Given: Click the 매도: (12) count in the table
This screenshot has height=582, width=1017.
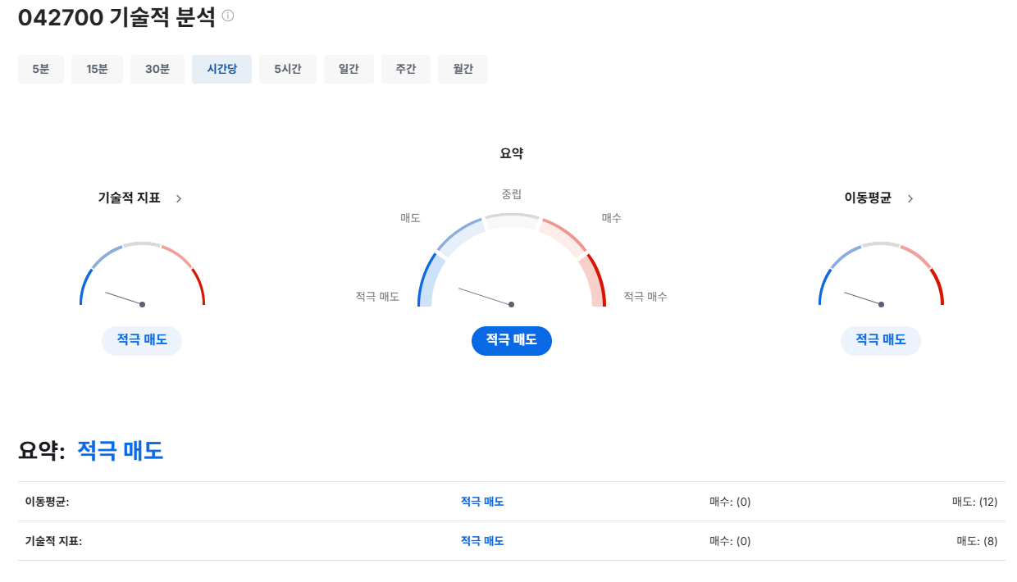Looking at the screenshot, I should pyautogui.click(x=977, y=501).
